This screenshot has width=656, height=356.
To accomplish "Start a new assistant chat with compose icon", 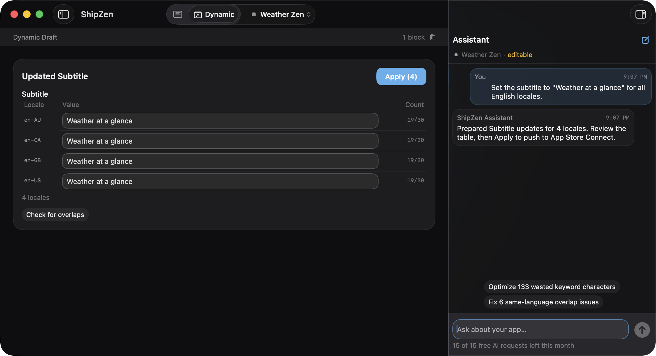I will 645,40.
